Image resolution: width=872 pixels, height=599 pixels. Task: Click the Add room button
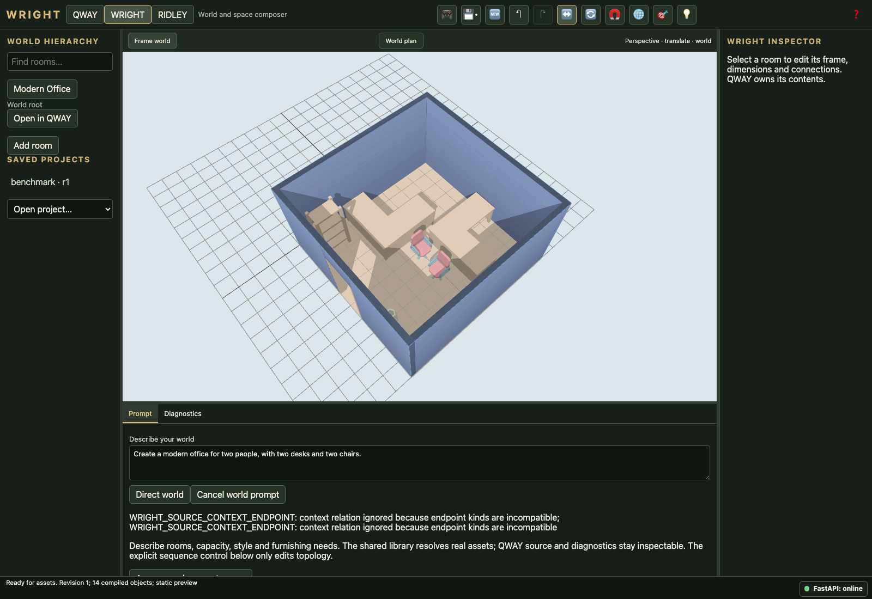33,145
